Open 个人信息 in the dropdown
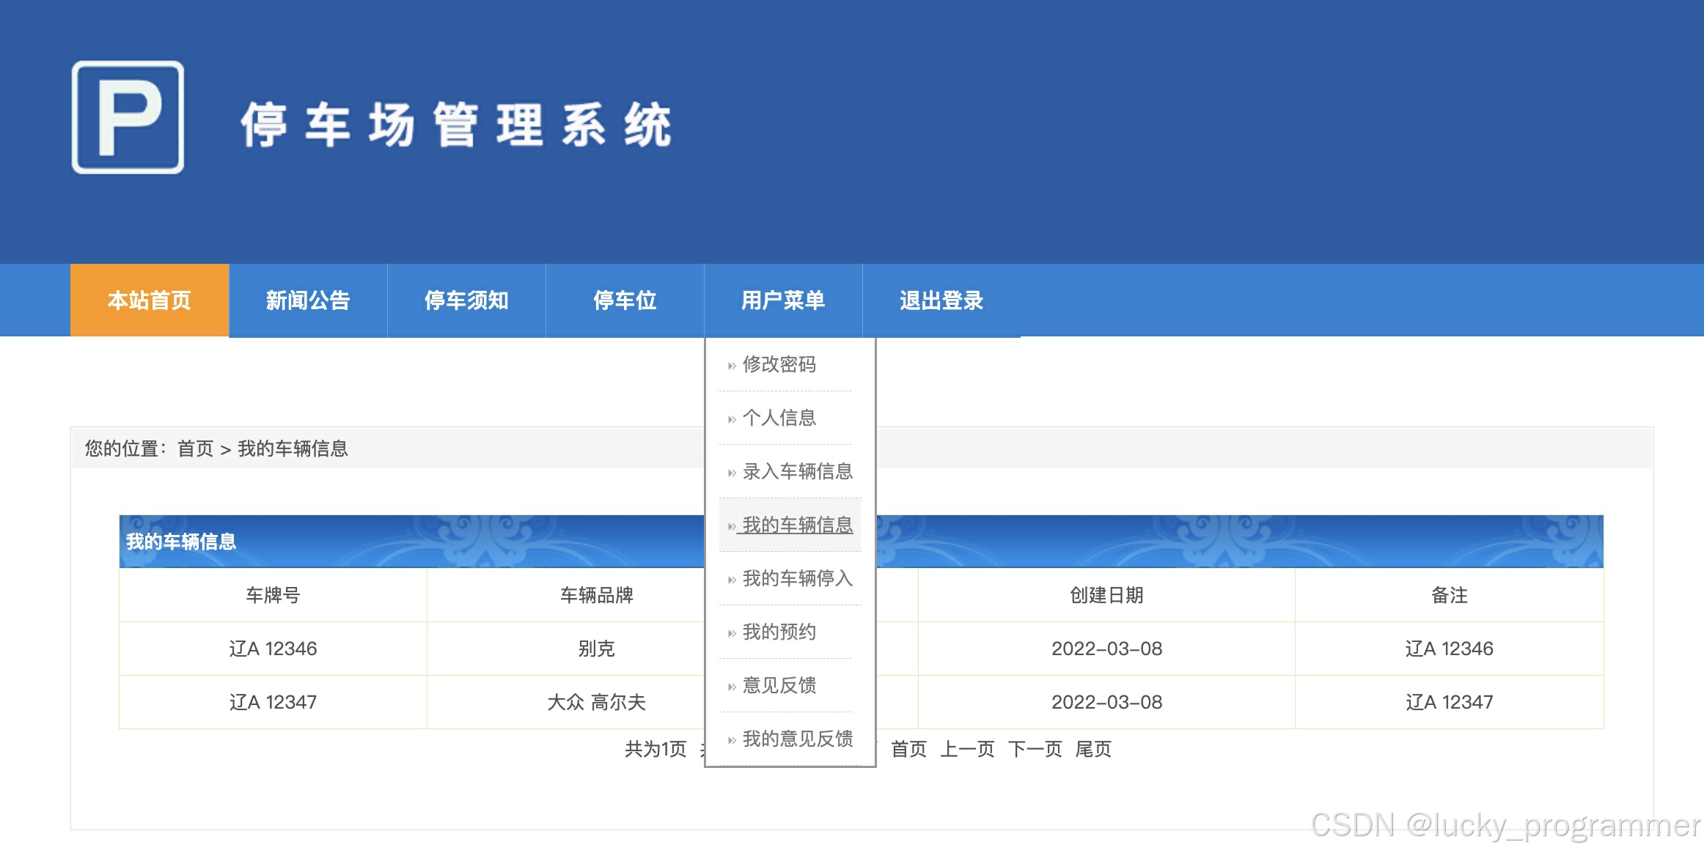This screenshot has width=1704, height=853. pos(779,418)
